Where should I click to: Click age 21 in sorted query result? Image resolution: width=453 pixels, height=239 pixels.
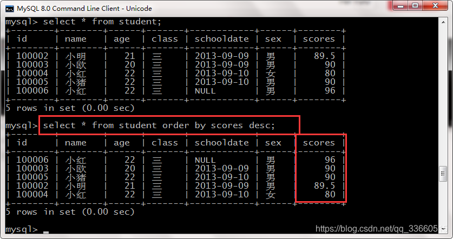click(130, 185)
